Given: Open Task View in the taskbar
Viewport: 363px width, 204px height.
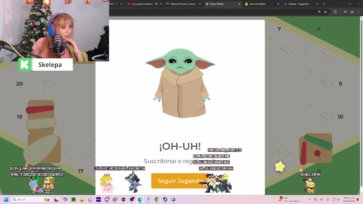Looking at the screenshot, I should tap(56, 199).
